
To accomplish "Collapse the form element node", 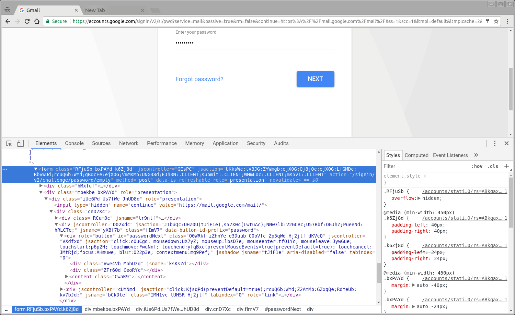I will [x=35, y=169].
